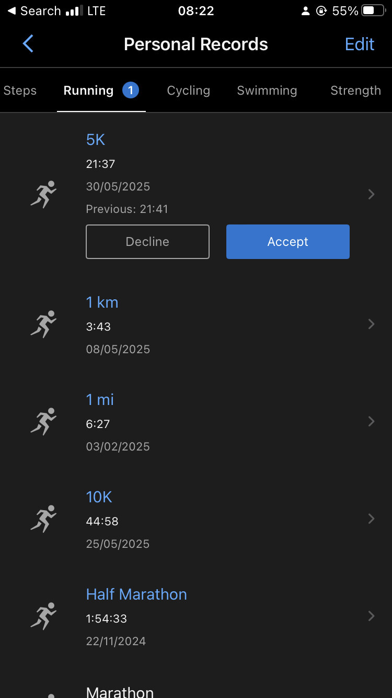
Task: Switch to the Cycling tab
Action: [x=188, y=91]
